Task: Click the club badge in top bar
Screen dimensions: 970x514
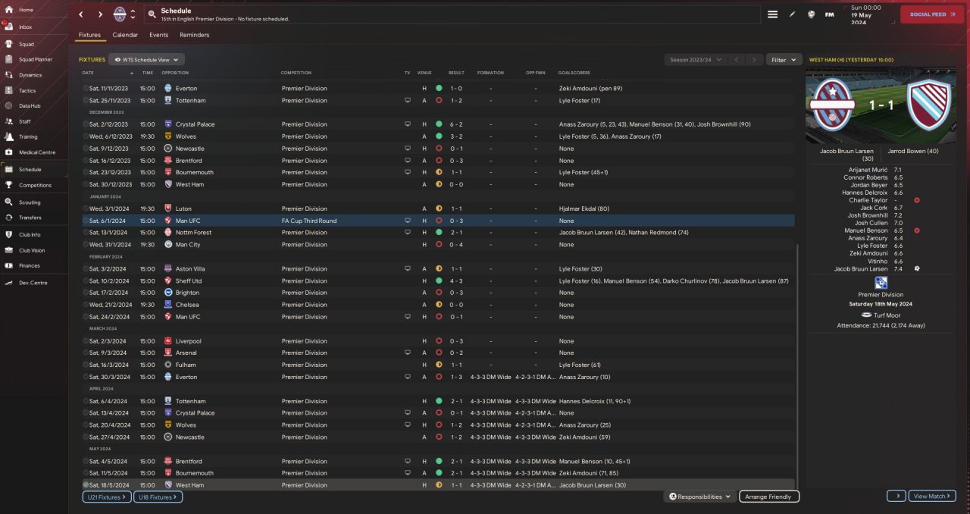Action: click(120, 14)
